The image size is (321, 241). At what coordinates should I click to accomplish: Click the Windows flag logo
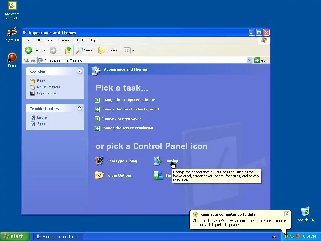pyautogui.click(x=264, y=40)
